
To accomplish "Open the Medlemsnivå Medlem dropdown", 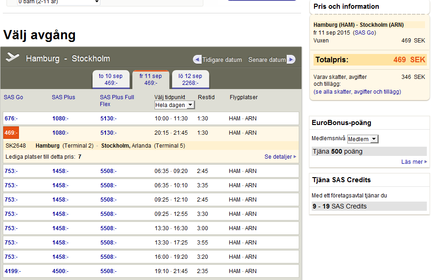I will click(x=363, y=139).
